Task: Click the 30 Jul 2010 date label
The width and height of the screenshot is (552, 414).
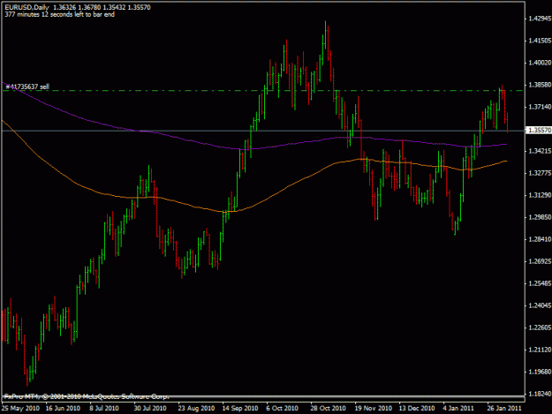Action: [150, 409]
